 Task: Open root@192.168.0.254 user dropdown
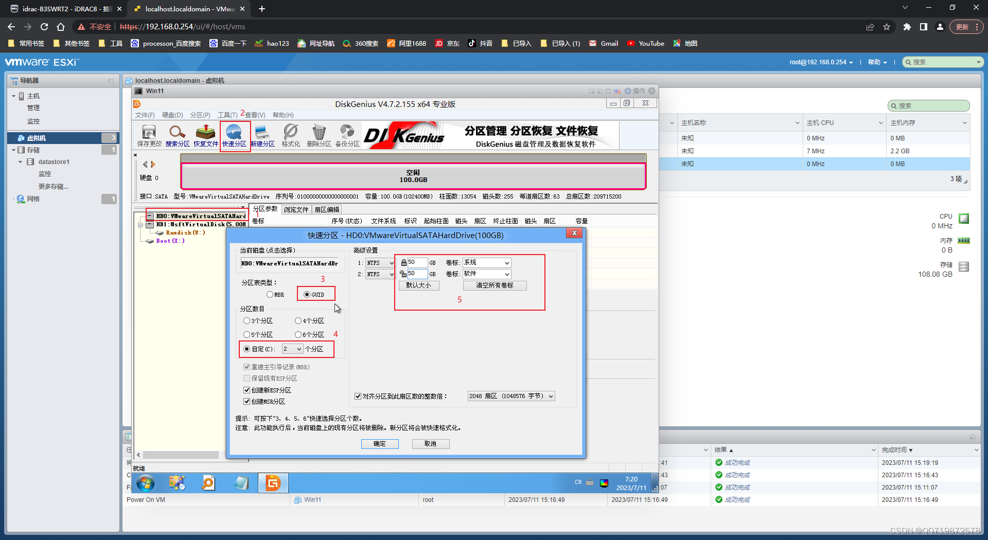821,62
